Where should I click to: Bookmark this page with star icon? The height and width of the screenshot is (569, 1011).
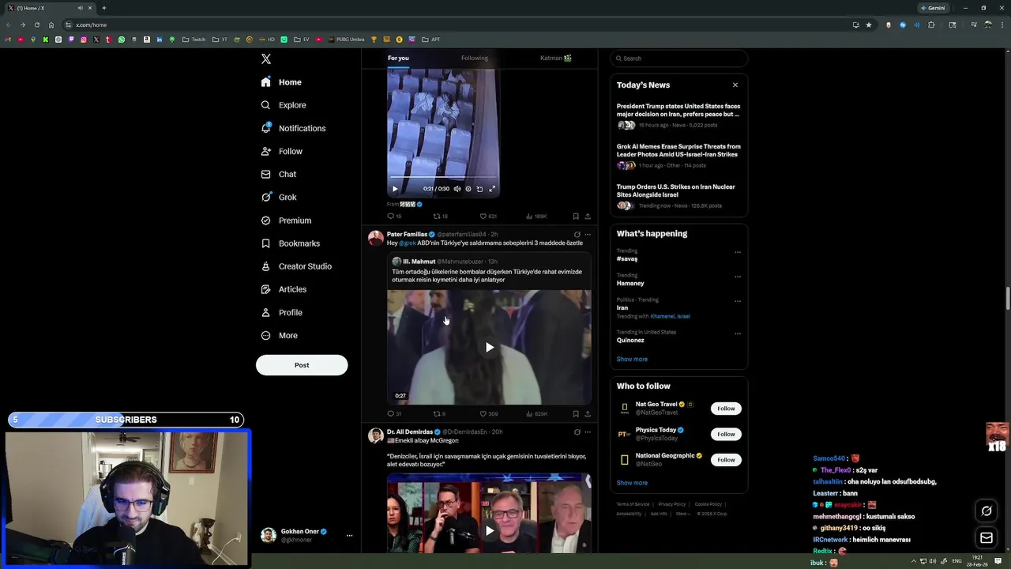869,24
